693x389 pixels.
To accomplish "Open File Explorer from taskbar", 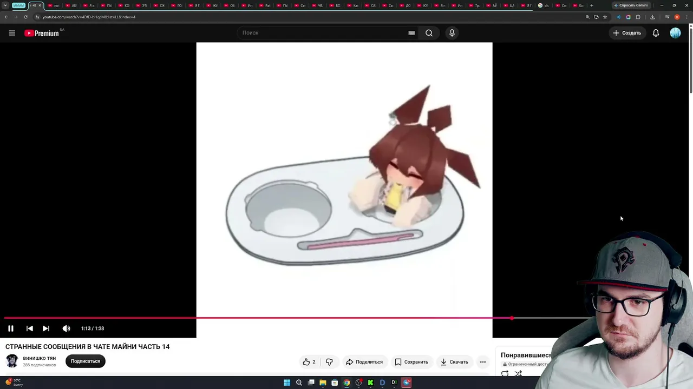I will tap(323, 383).
